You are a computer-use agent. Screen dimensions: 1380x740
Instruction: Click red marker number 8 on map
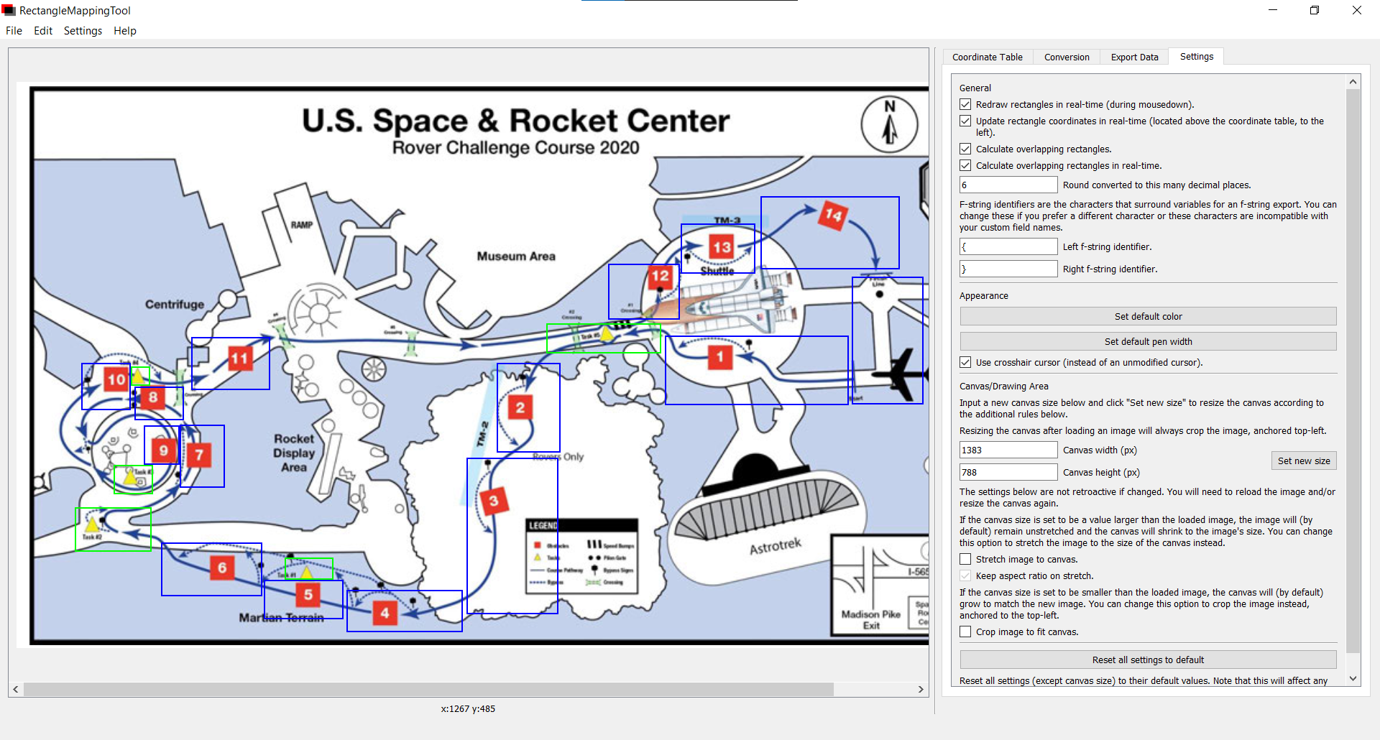tap(152, 397)
